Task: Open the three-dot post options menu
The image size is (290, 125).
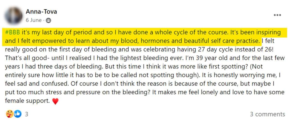Action: click(277, 15)
